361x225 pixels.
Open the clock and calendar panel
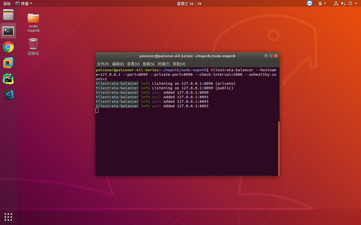[x=189, y=3]
